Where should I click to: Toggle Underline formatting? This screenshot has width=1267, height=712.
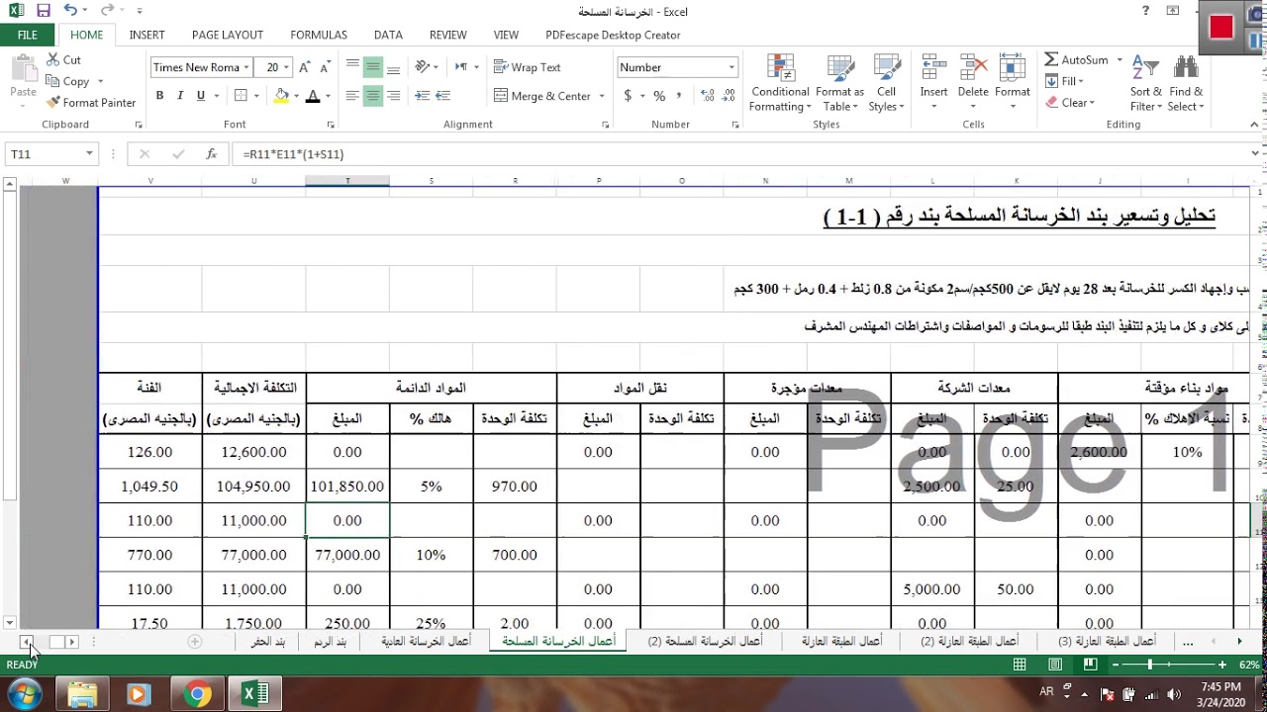(201, 96)
